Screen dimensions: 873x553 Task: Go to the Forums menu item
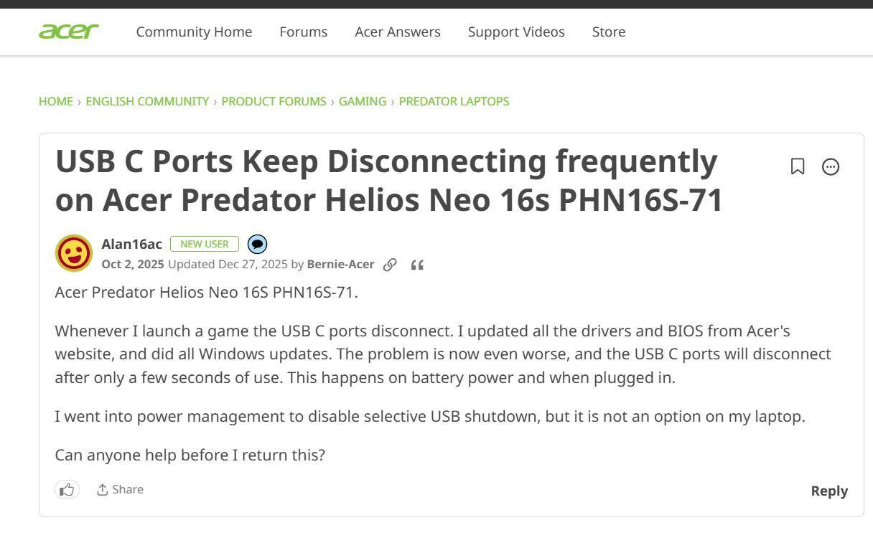pyautogui.click(x=303, y=32)
